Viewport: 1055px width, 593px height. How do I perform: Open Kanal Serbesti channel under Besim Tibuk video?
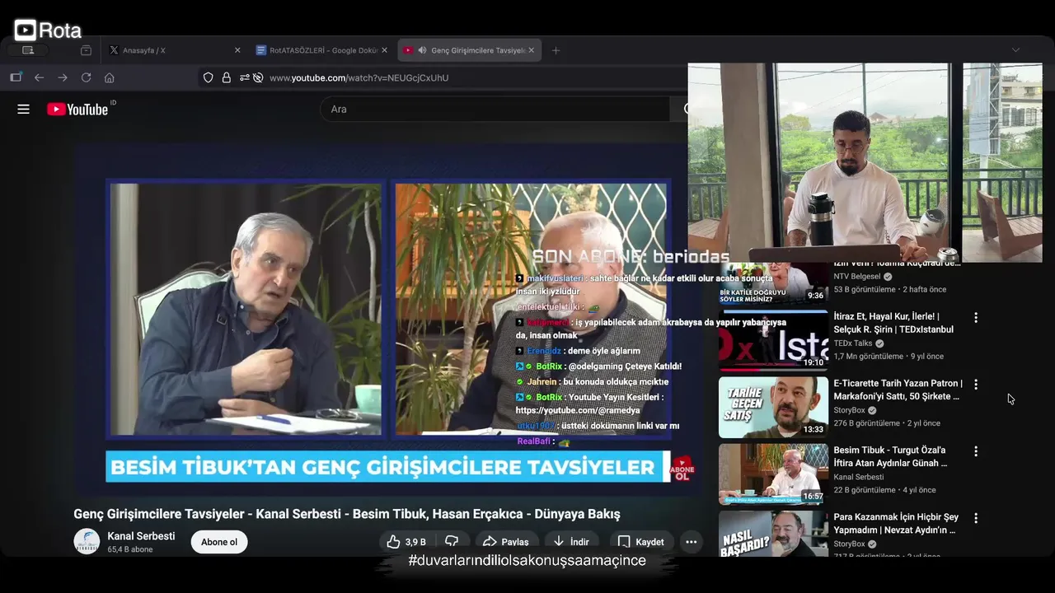(x=858, y=477)
